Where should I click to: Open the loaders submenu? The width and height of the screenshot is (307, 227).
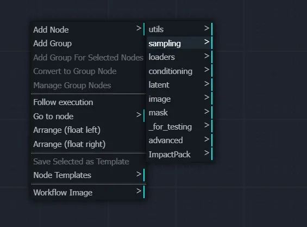tap(180, 57)
